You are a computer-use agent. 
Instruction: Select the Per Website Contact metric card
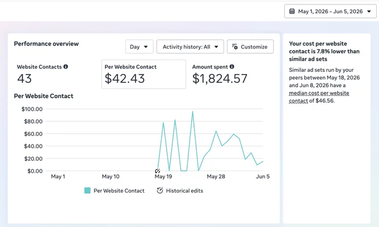click(x=144, y=75)
